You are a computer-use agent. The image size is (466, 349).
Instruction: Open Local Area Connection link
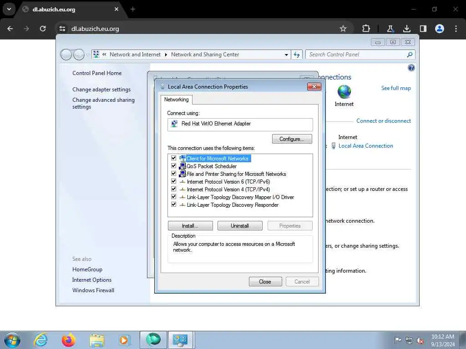click(365, 146)
